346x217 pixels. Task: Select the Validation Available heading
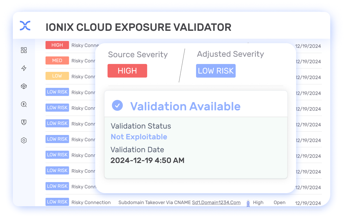click(x=185, y=106)
